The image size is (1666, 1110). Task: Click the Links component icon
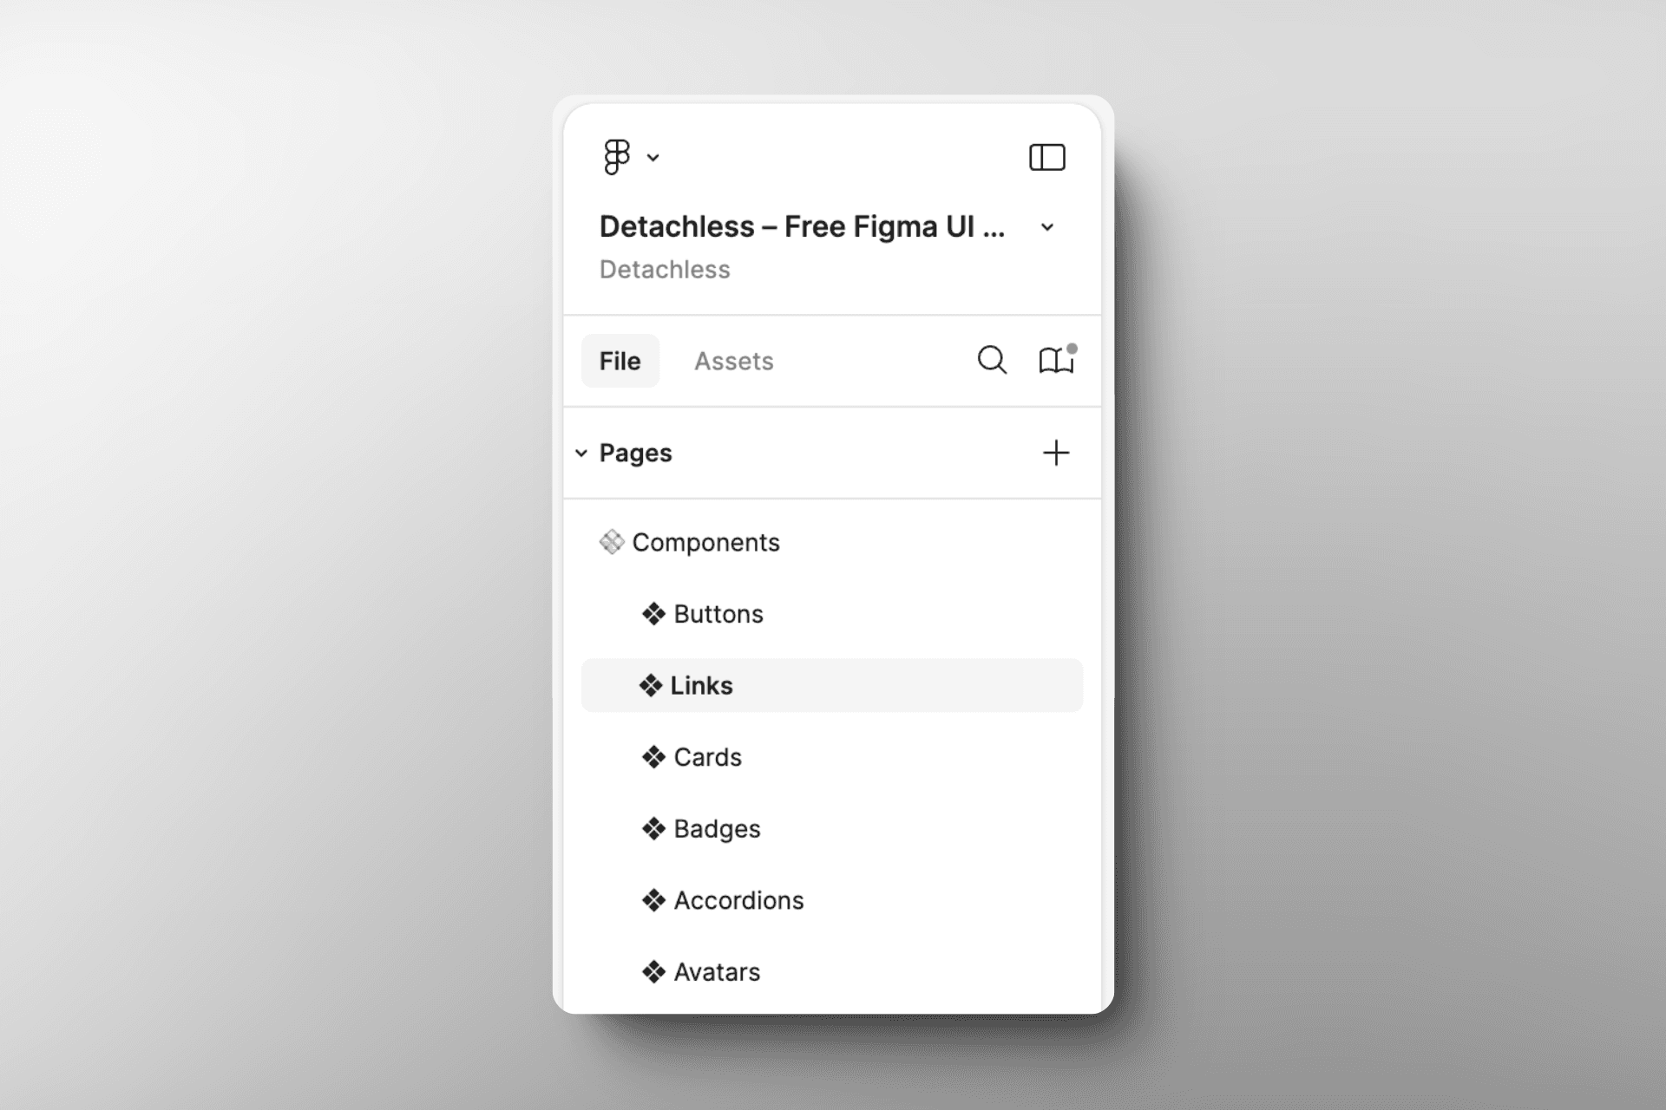[x=651, y=685]
